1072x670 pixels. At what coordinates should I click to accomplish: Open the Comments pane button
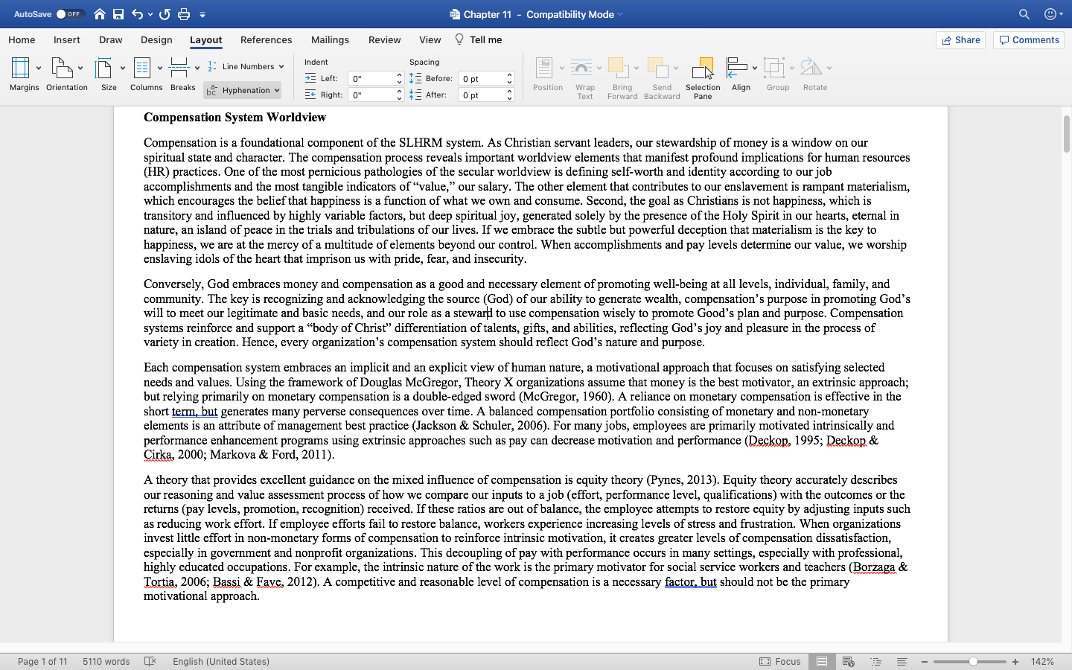click(1029, 40)
